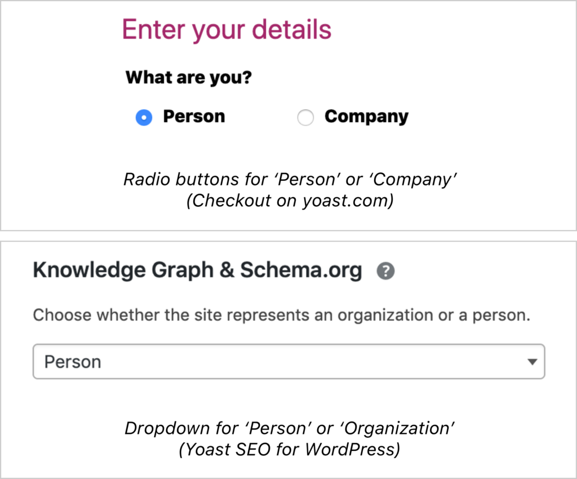This screenshot has width=577, height=479.
Task: Click the 'Knowledge Graph & Schema.org' heading
Action: (198, 270)
